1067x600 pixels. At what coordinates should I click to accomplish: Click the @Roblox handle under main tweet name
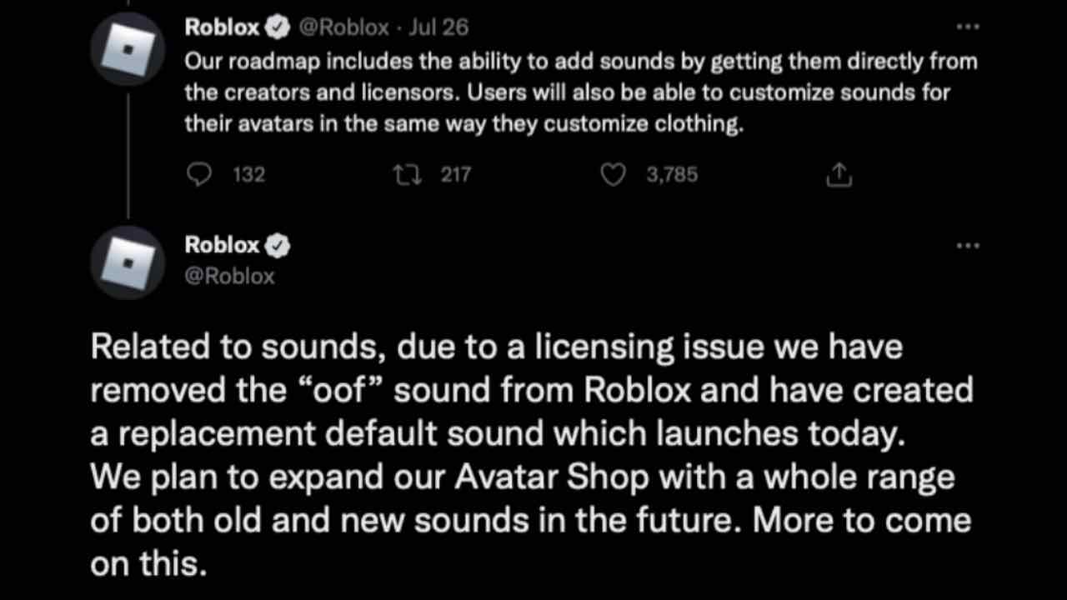(229, 276)
